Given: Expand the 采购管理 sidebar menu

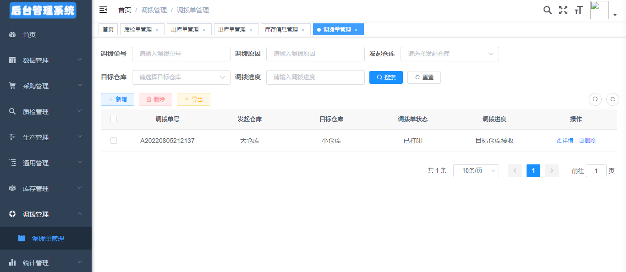Looking at the screenshot, I should (x=46, y=86).
